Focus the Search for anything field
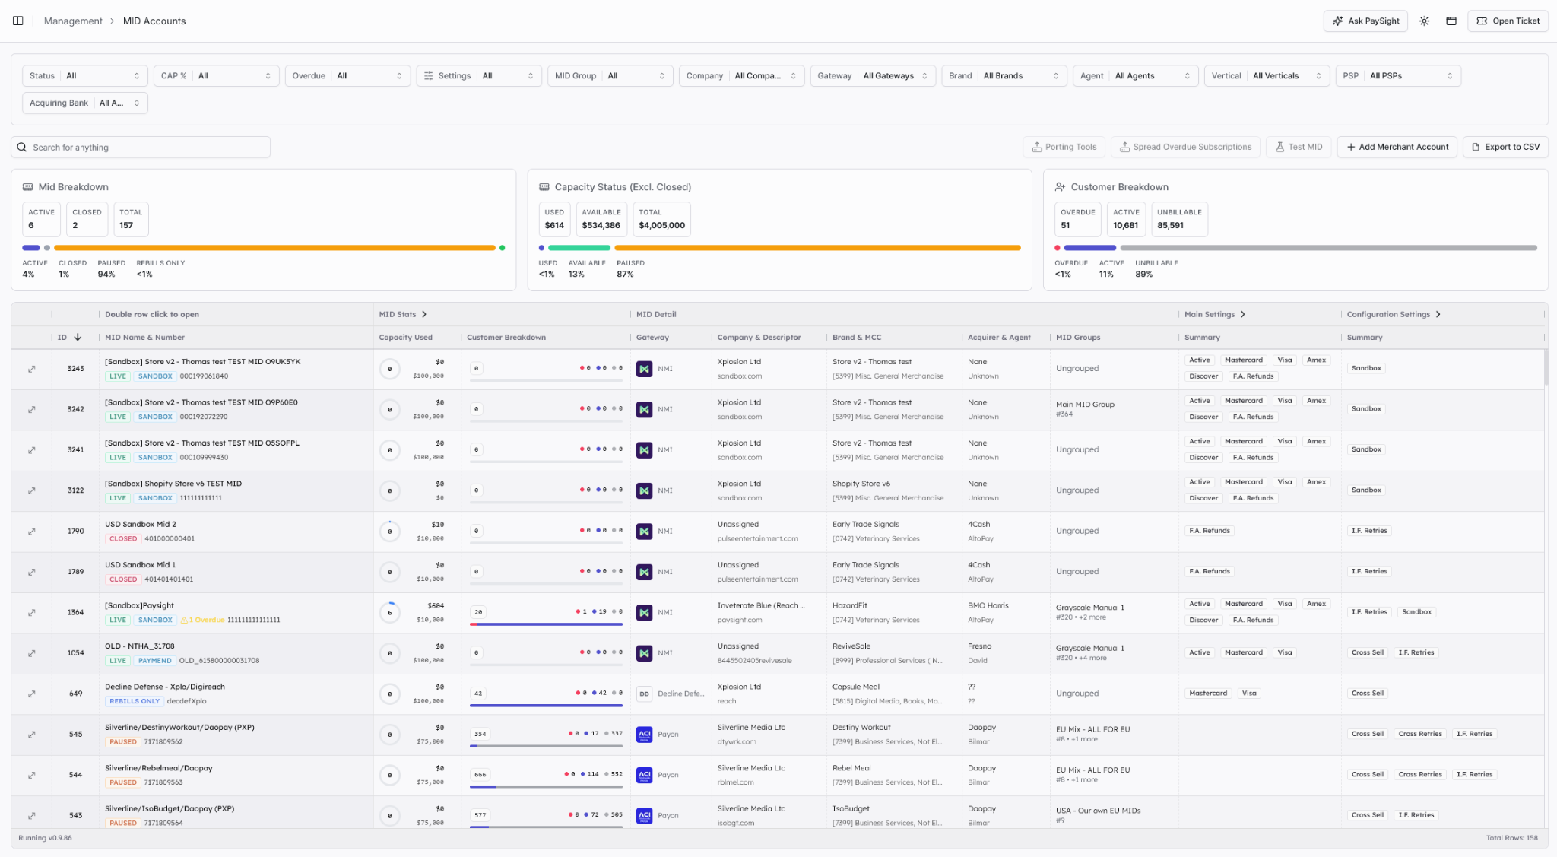The height and width of the screenshot is (857, 1557). [x=141, y=147]
